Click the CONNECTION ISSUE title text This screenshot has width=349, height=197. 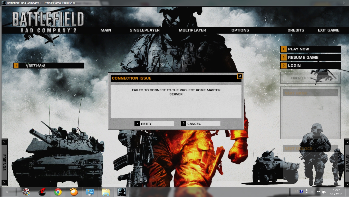132,78
